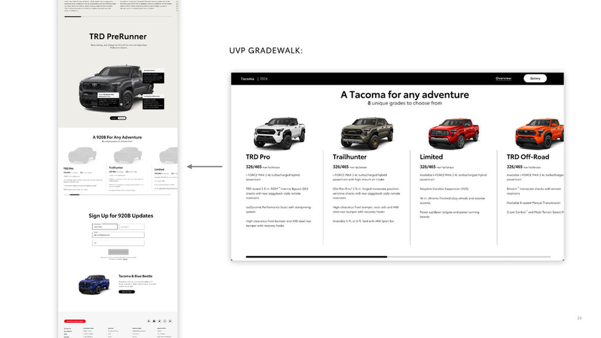Click the red pill button in mockup footer

point(75,321)
